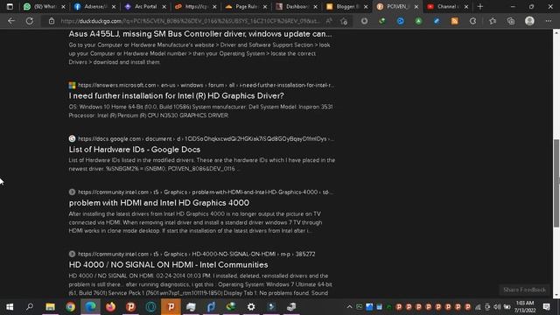Open a new browser tab
Viewport: 560px width, 315px height.
pos(480,6)
